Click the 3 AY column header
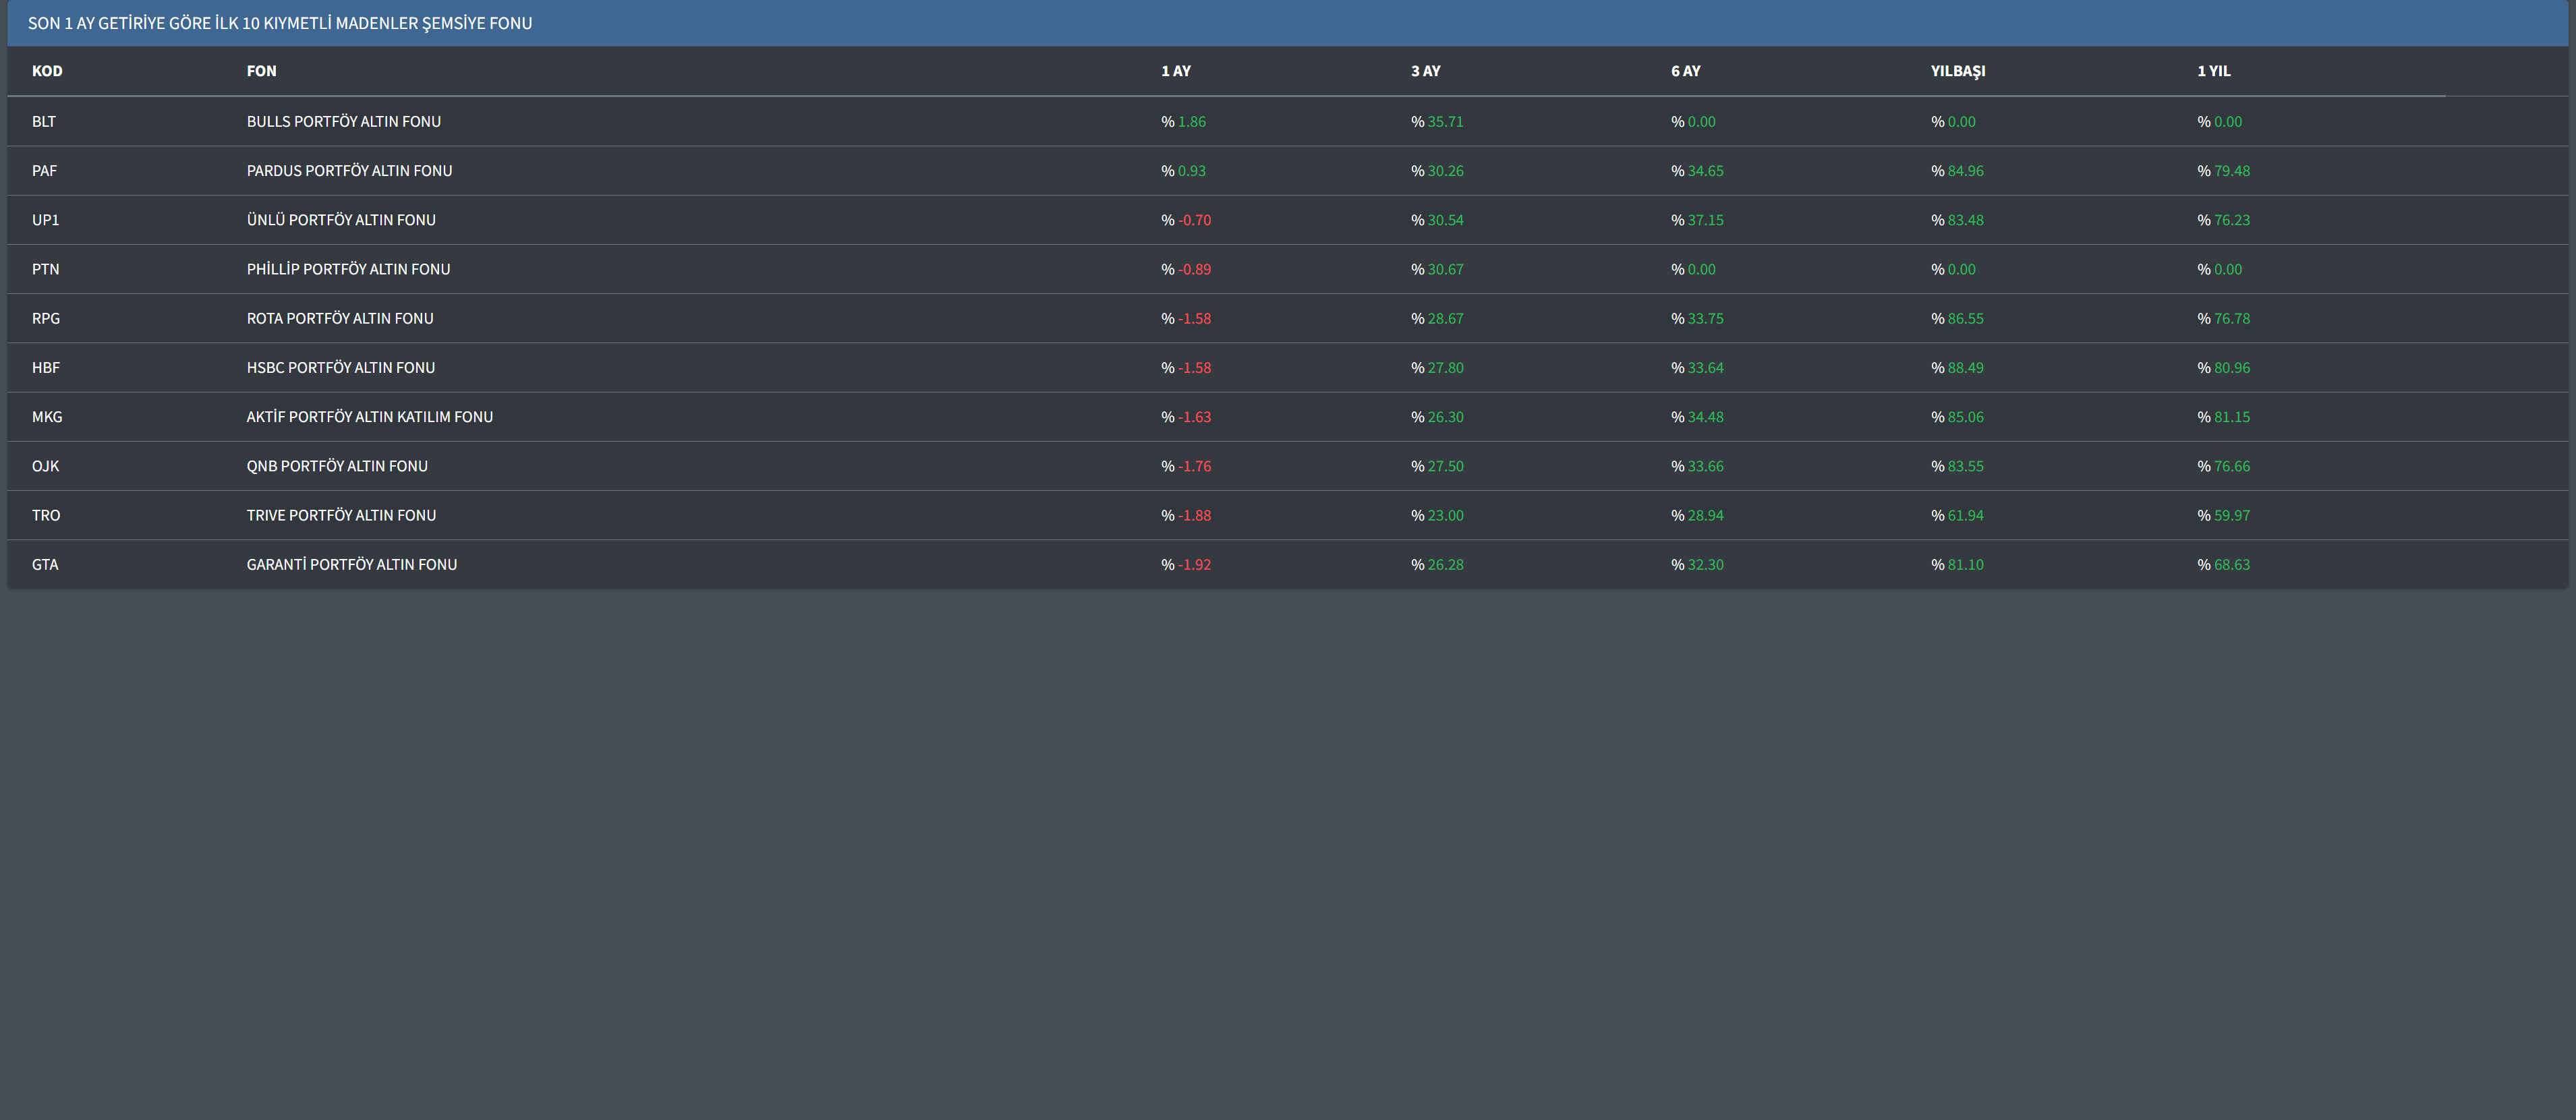Viewport: 2576px width, 1120px height. [1425, 71]
